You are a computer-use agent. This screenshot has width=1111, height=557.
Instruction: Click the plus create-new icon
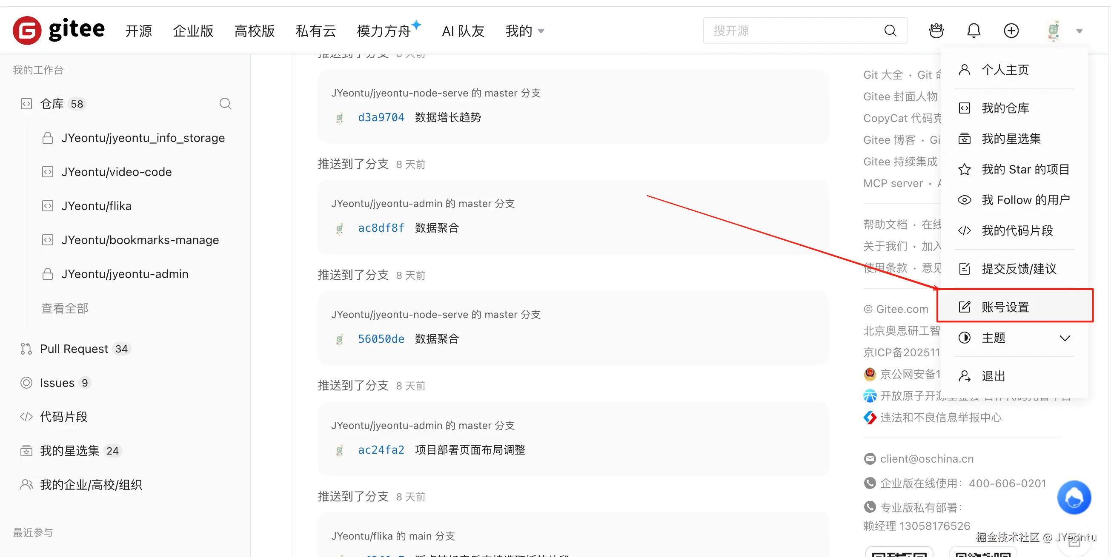pyautogui.click(x=1011, y=31)
